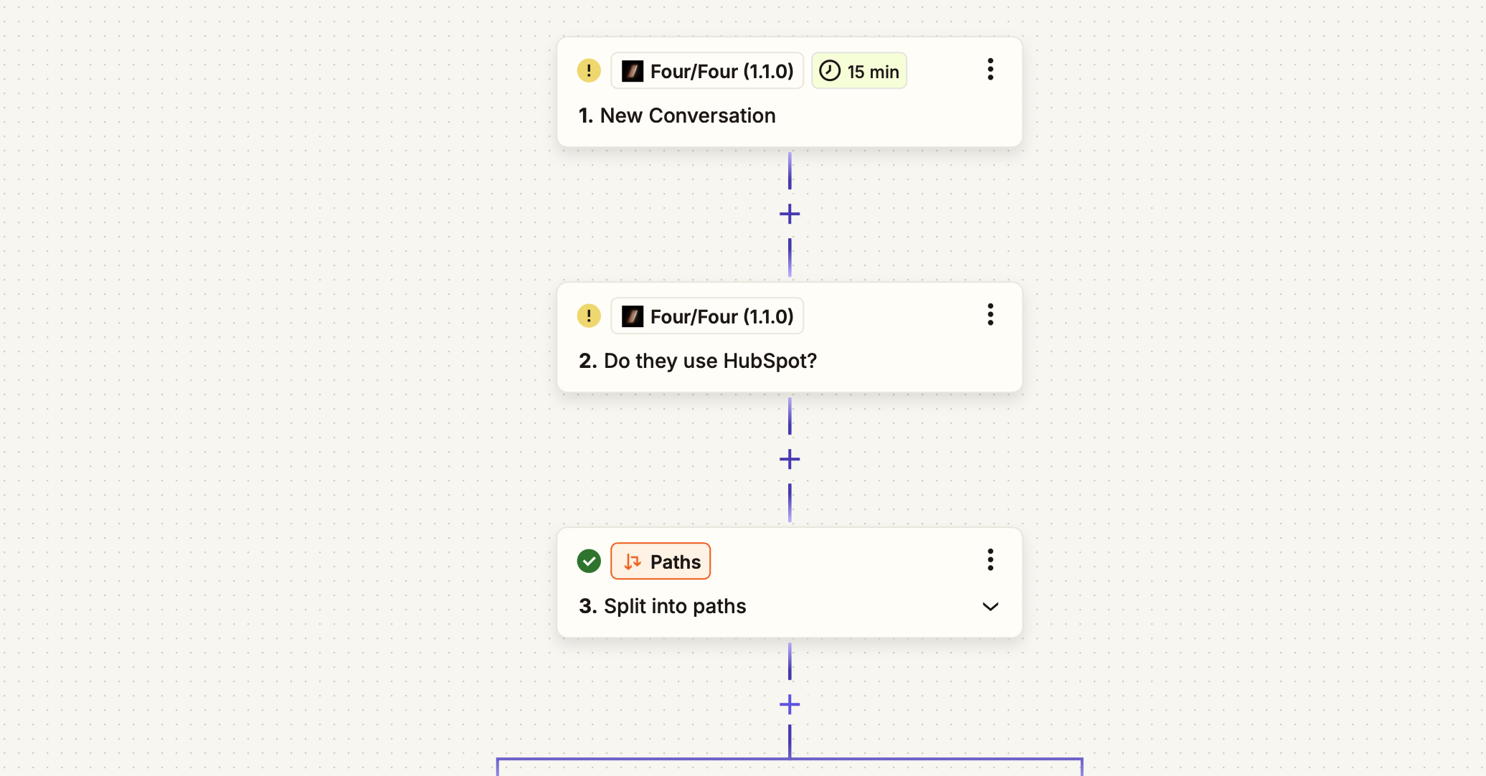Click the Paths split-arrow icon
Screen dimensions: 1486x776
pos(632,562)
